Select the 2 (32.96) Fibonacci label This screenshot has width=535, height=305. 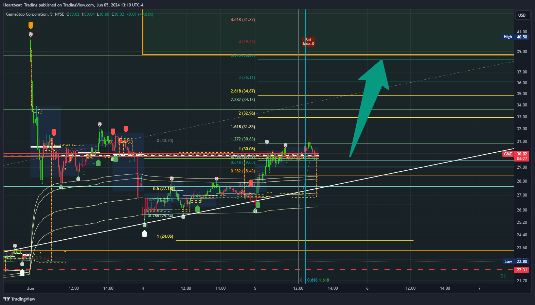click(247, 113)
